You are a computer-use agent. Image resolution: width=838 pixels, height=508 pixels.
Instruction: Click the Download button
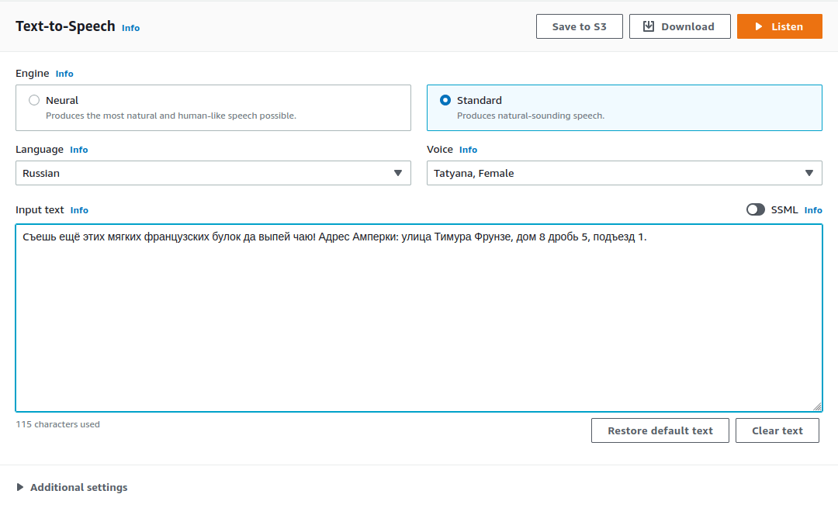pos(679,26)
